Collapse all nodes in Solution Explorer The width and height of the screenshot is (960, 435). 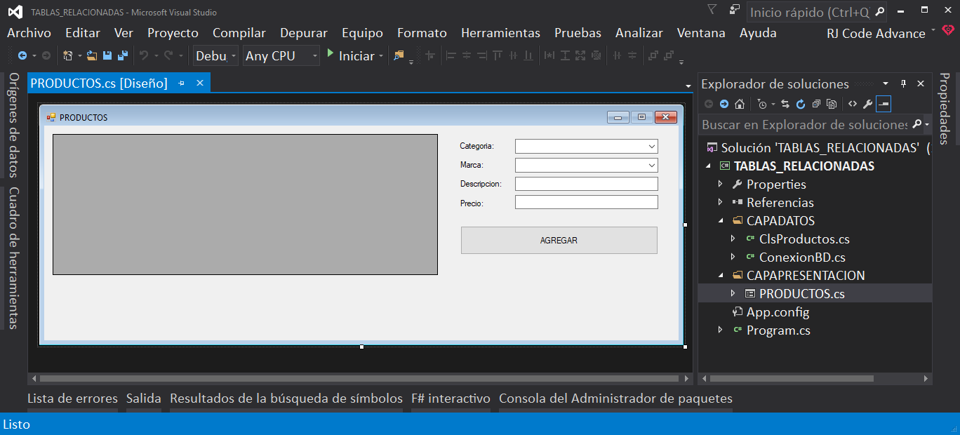[x=817, y=103]
